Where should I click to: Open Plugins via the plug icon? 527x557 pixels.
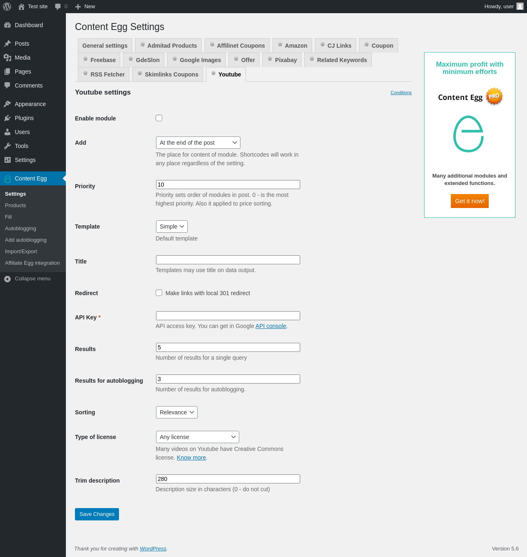tap(7, 118)
